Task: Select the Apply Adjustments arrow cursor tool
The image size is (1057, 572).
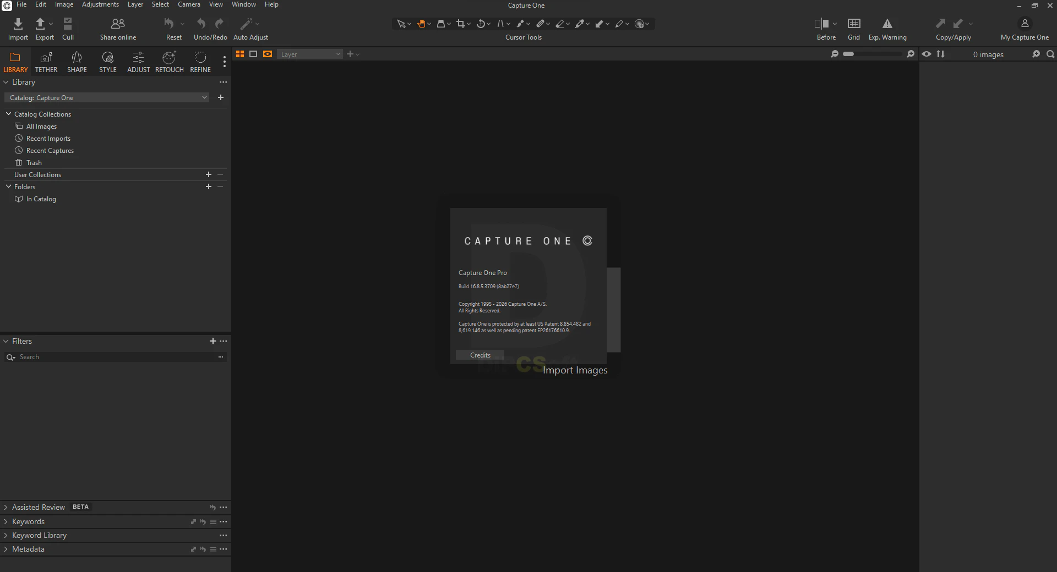Action: 600,24
